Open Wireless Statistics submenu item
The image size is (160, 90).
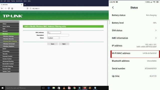(9, 46)
